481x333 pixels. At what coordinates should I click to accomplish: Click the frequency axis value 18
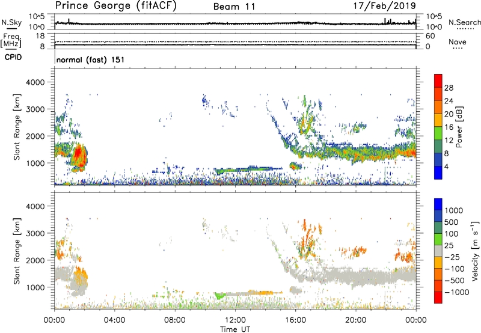tap(40, 36)
